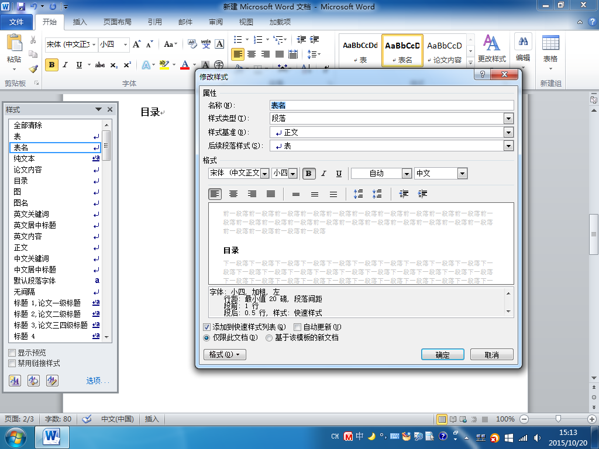Switch to the 页面布局 tab
Screen dimensions: 599x449
coord(117,22)
